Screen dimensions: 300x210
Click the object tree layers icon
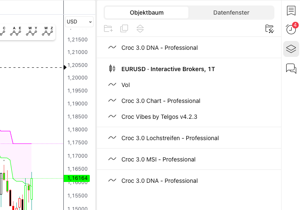click(x=291, y=49)
